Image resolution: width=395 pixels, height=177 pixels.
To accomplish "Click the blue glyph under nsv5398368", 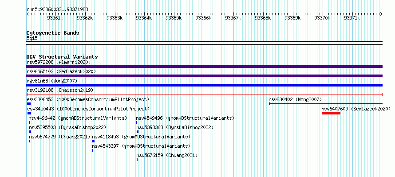I will [138, 132].
